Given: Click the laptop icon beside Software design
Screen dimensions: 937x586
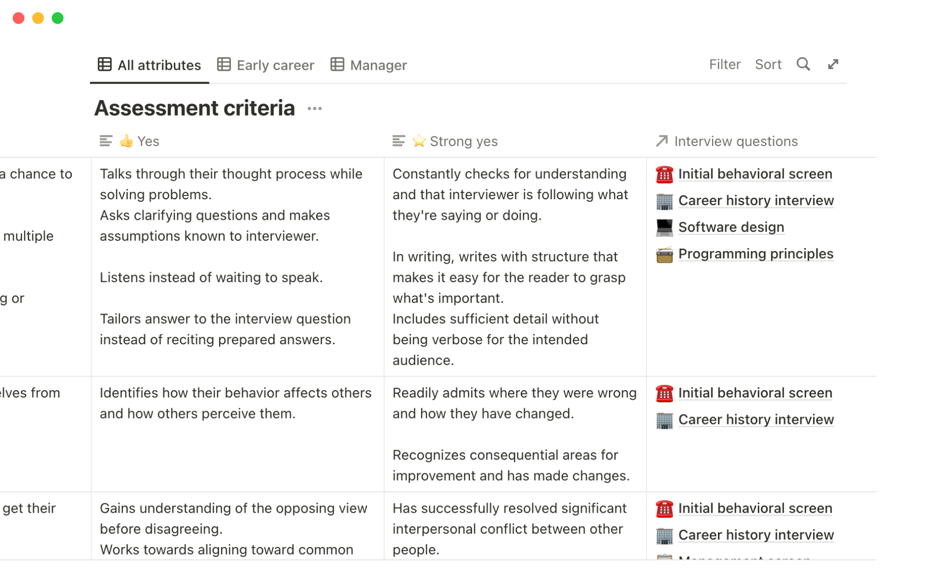Looking at the screenshot, I should click(664, 227).
